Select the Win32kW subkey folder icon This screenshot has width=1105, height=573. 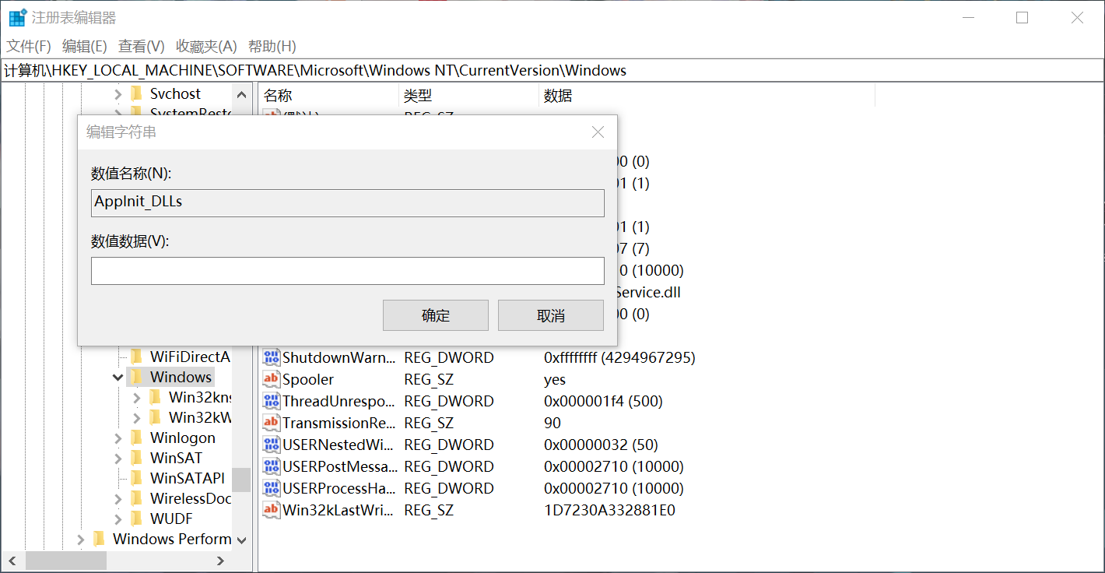pos(155,417)
